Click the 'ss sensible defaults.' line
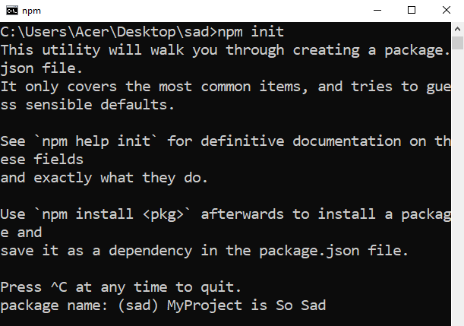 click(x=87, y=105)
